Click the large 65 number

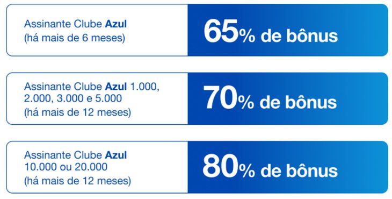coord(221,32)
